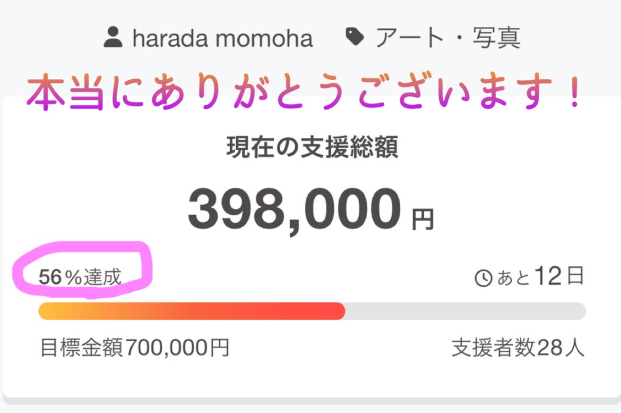Open the アート・写真 category link
The image size is (621, 413).
coord(447,38)
